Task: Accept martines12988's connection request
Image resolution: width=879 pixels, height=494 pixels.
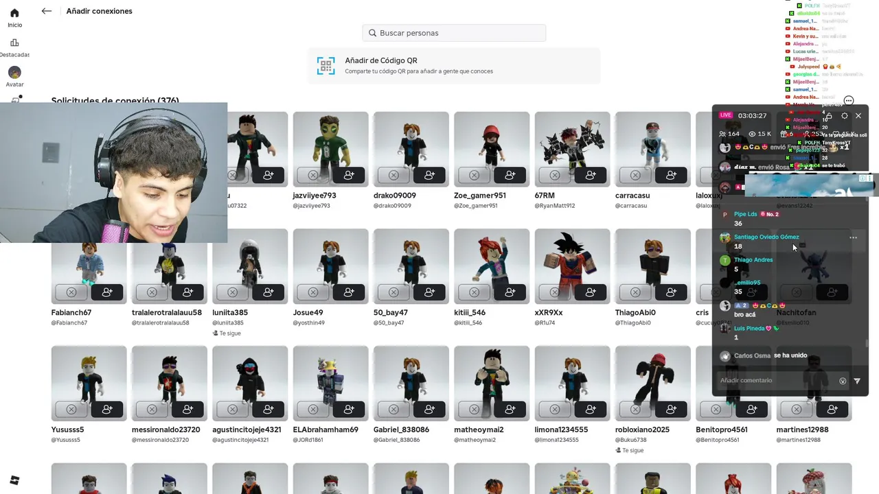Action: (832, 410)
